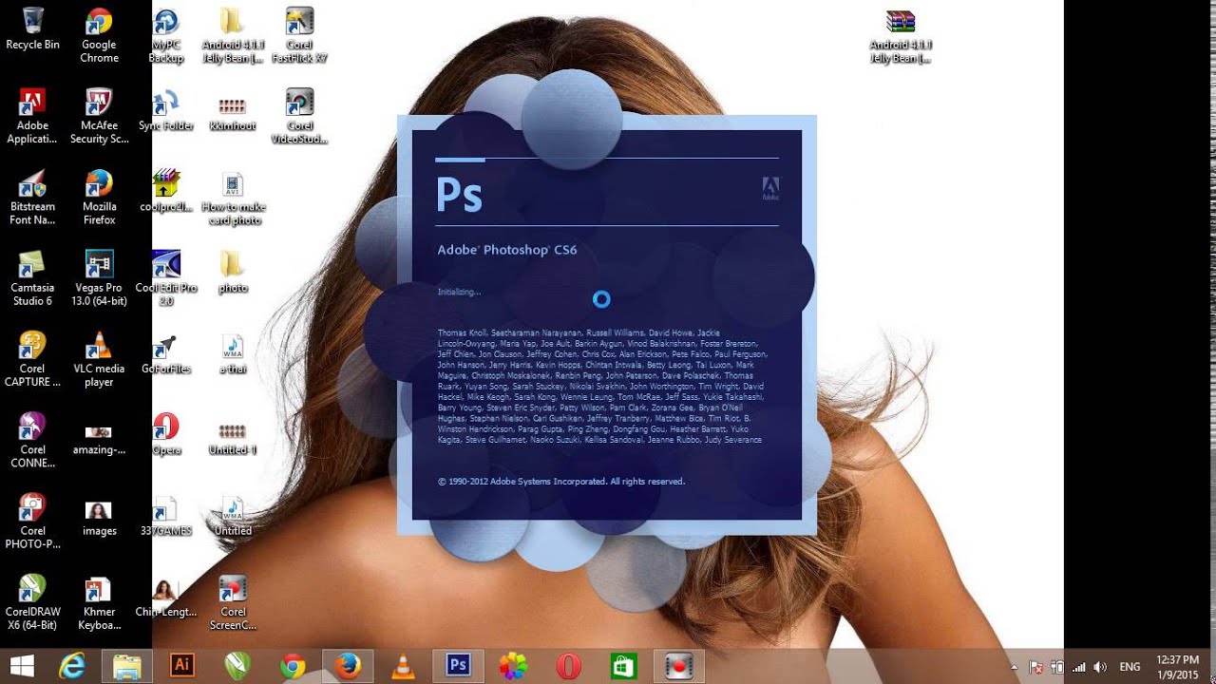Launch VLC from the taskbar
The image size is (1216, 684).
coord(404,667)
